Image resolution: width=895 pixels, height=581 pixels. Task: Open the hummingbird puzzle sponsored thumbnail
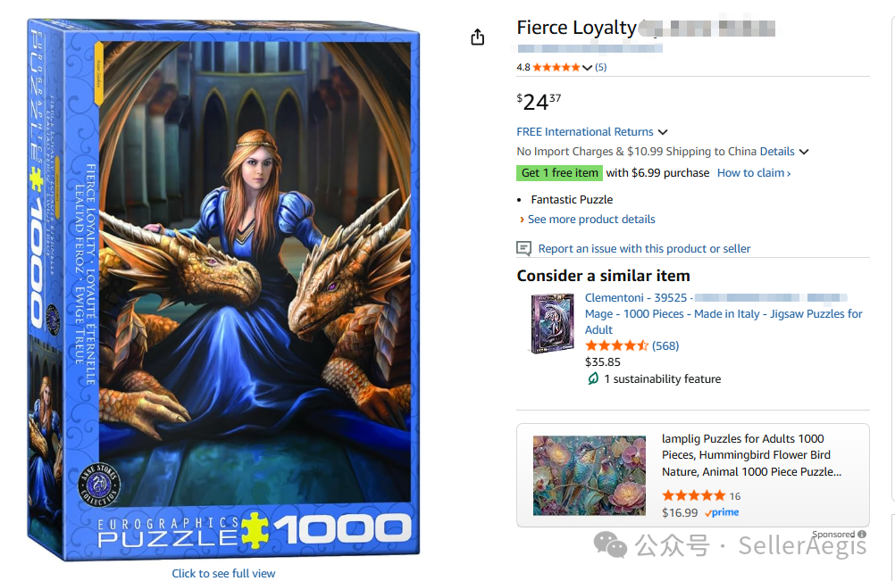589,475
